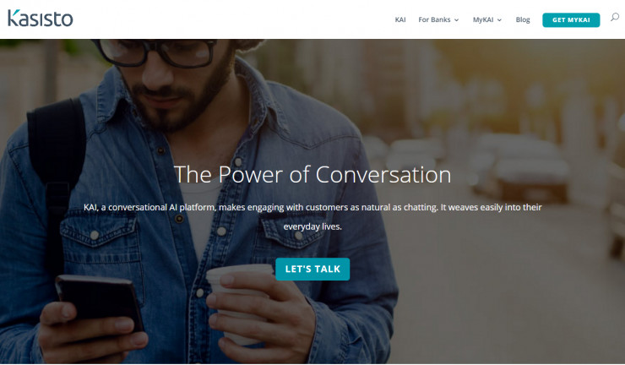Click the man's eyeglasses in the photo
The width and height of the screenshot is (625, 365).
click(157, 52)
